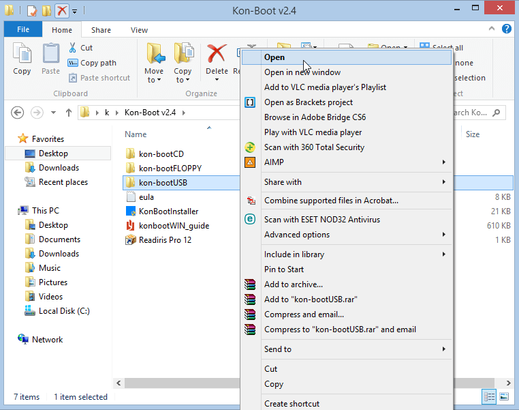Click the Forward navigation arrow
The height and width of the screenshot is (410, 519).
pyautogui.click(x=37, y=113)
